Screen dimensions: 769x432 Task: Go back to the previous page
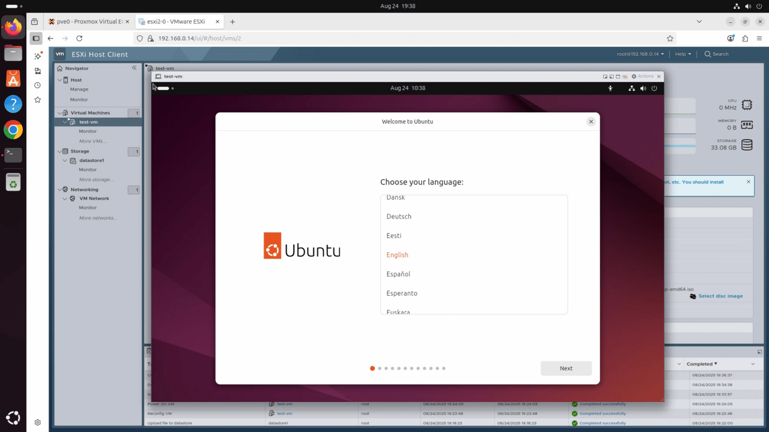click(50, 38)
